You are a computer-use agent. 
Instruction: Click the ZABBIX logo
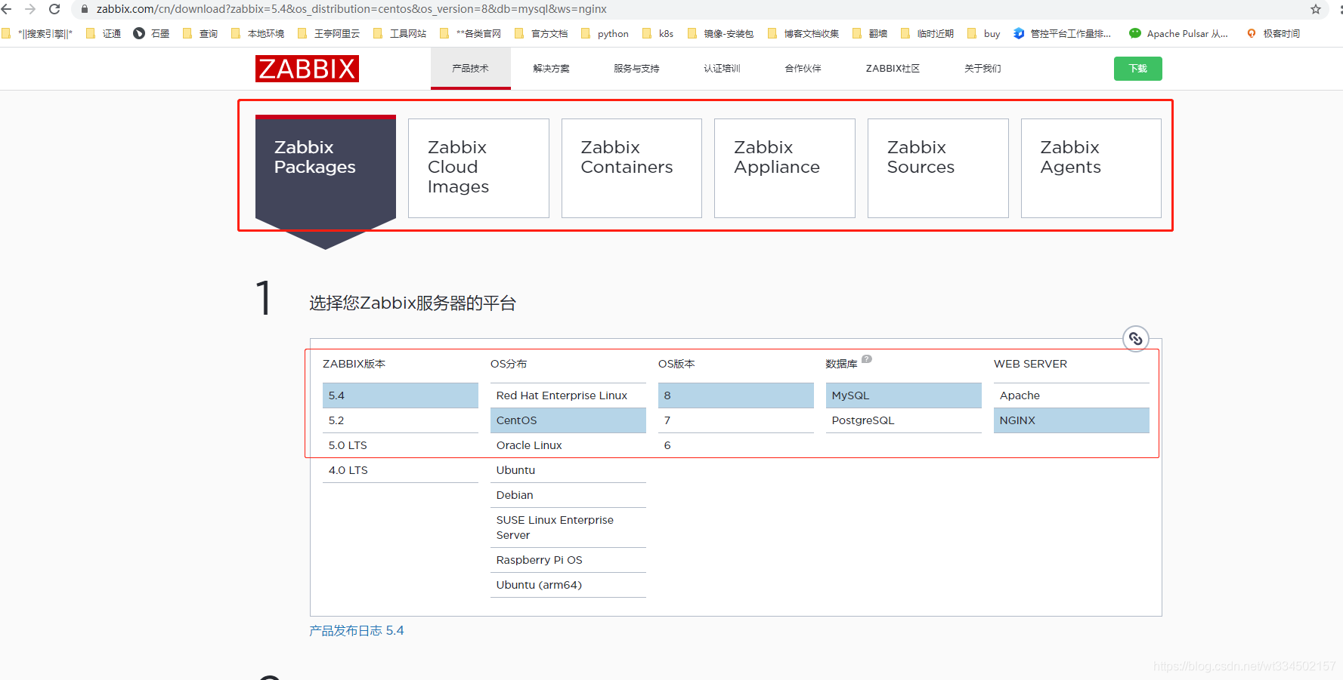click(x=307, y=69)
